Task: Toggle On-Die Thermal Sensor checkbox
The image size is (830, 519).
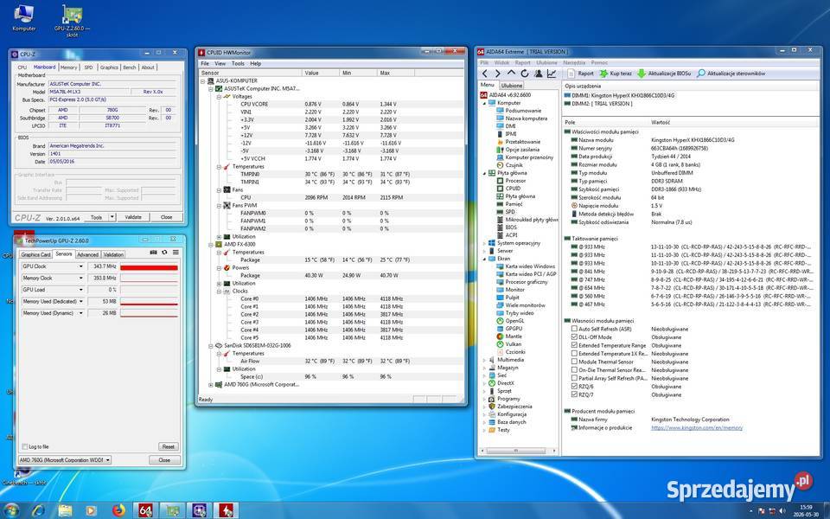Action: (574, 370)
